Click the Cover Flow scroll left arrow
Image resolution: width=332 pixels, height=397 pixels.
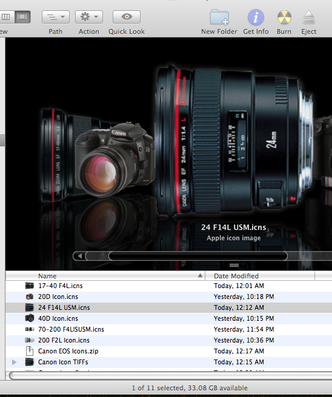tap(79, 256)
